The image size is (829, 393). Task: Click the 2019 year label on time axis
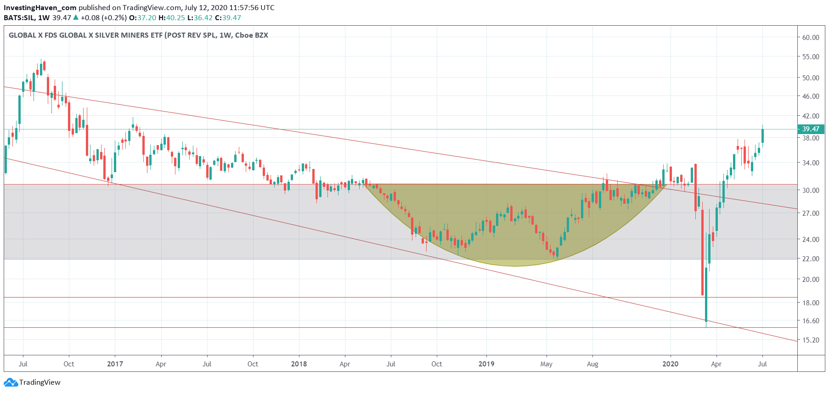tap(486, 364)
